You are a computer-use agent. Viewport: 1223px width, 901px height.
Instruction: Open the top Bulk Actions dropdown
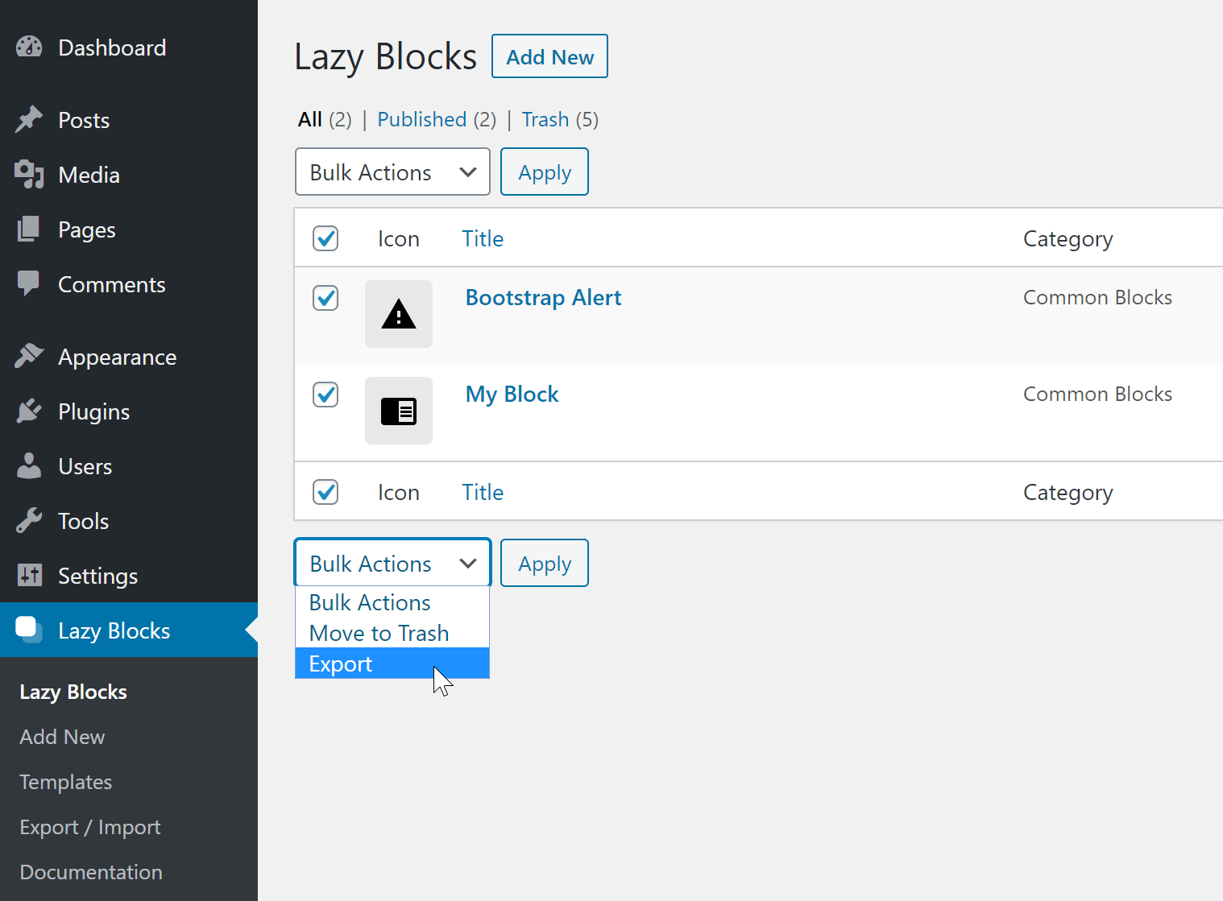pos(392,172)
